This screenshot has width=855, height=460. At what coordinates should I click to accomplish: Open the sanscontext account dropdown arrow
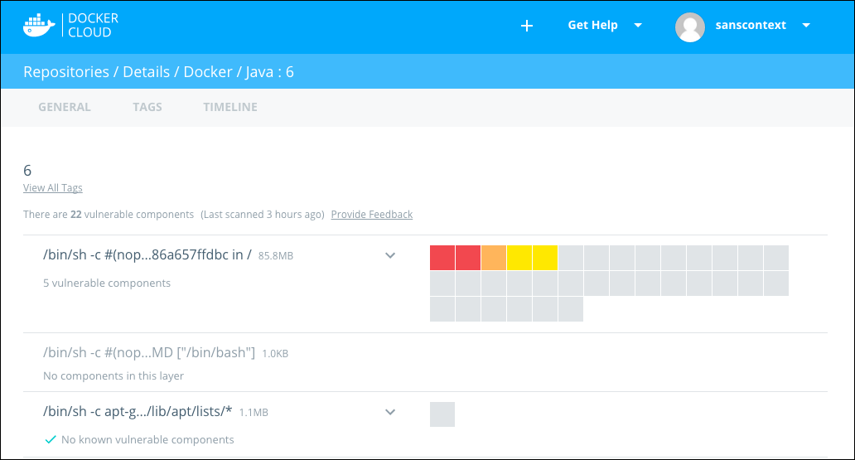tap(805, 26)
